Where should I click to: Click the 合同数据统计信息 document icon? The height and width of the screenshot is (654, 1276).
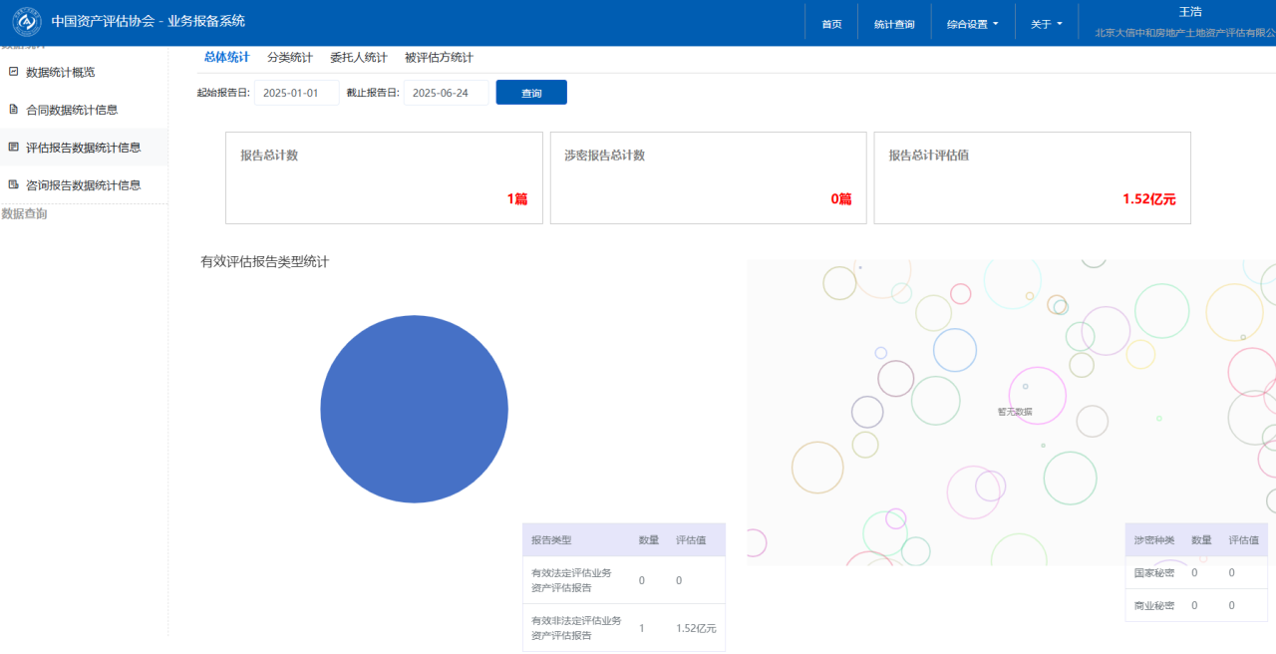(13, 110)
